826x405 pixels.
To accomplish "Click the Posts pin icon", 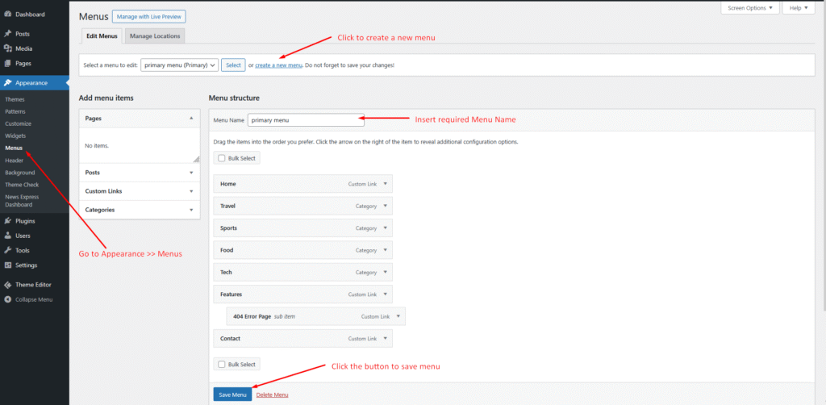I will tap(7, 34).
